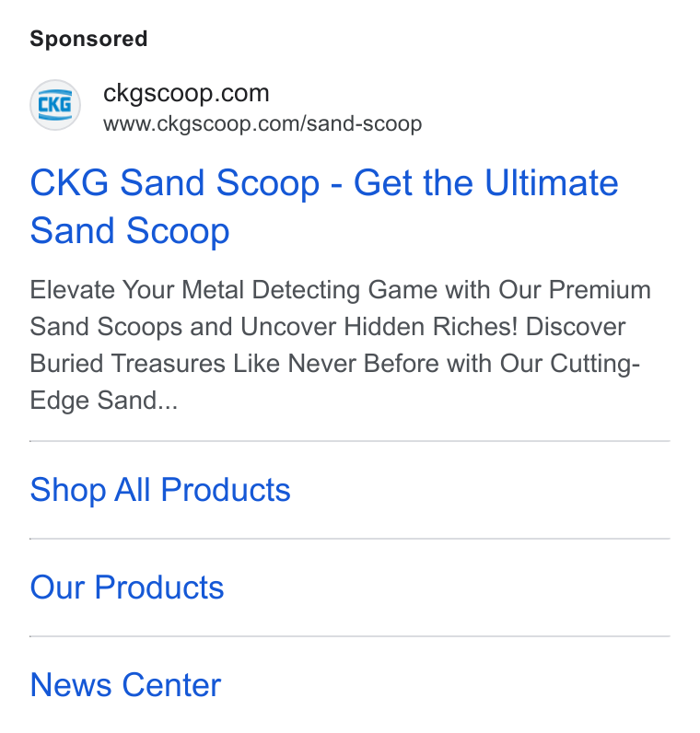
Task: Click the word "Our" in Our Products
Action: pos(57,588)
